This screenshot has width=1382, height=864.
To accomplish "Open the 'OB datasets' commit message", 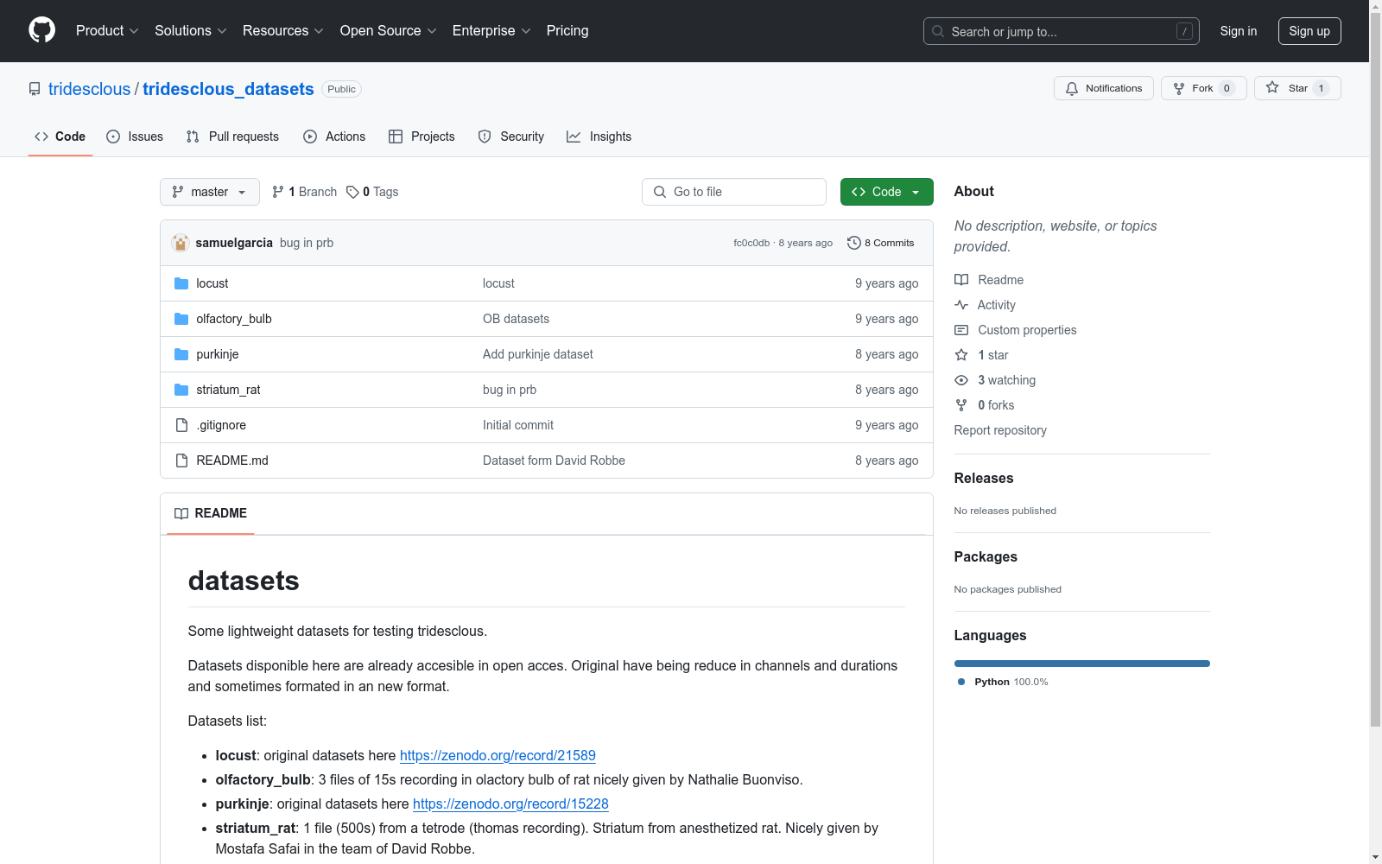I will point(516,319).
